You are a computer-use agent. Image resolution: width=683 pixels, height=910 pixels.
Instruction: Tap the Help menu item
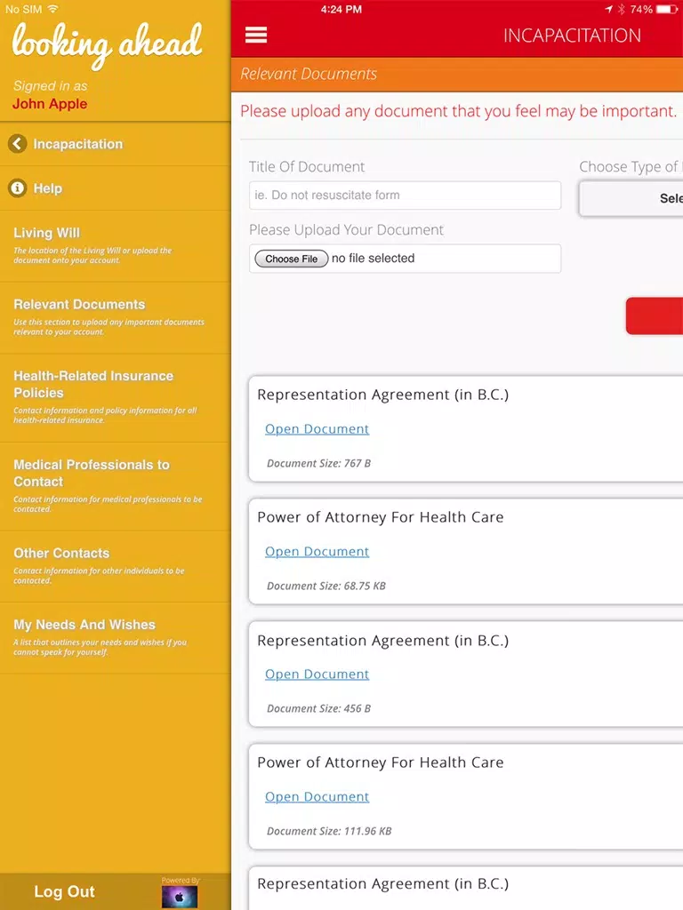(116, 188)
